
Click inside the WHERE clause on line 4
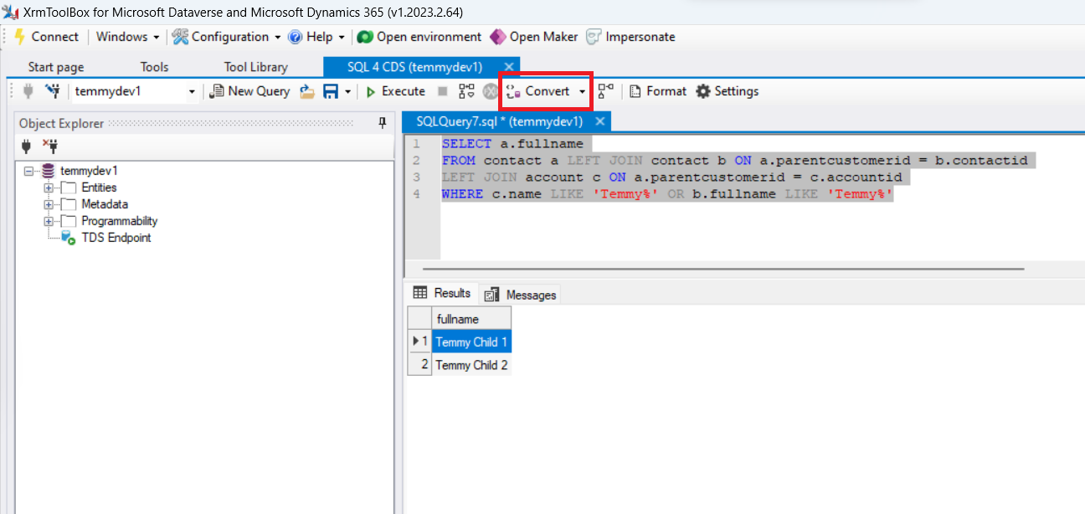click(x=667, y=194)
